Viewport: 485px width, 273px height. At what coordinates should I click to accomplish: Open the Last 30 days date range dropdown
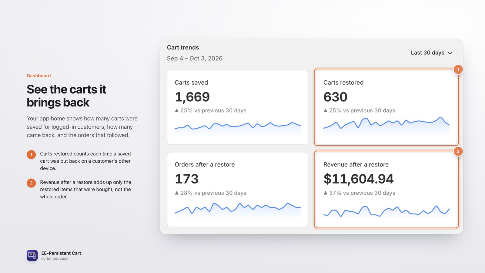[x=432, y=53]
